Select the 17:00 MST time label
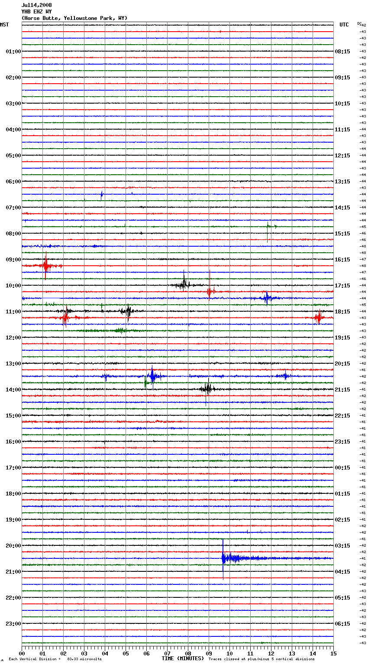This screenshot has height=665, width=368. [13, 468]
